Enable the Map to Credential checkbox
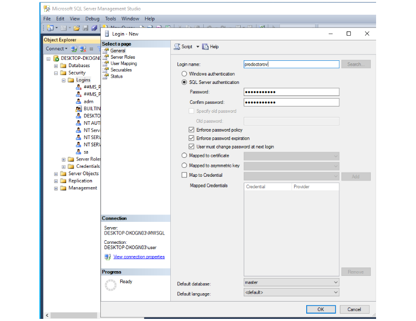Image resolution: width=416 pixels, height=321 pixels. [184, 175]
